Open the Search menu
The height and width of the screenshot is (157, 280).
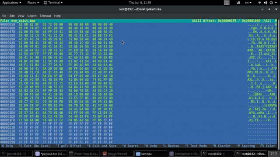[x=32, y=16]
